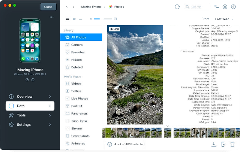Select All Photos in library
The width and height of the screenshot is (240, 152).
coord(81,37)
